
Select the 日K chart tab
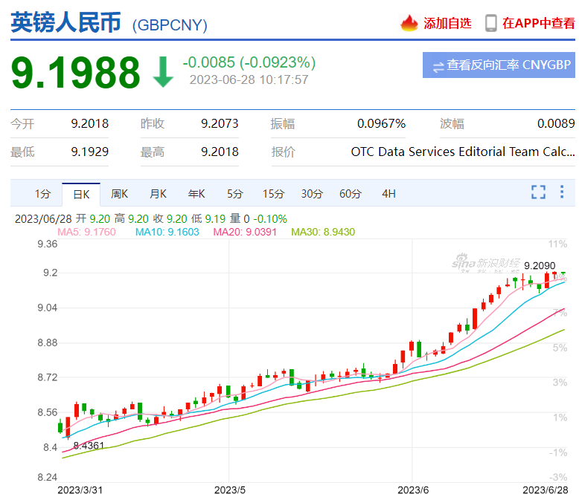click(x=80, y=194)
